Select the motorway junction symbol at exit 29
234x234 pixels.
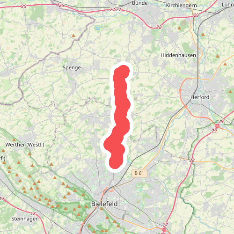coord(217,126)
